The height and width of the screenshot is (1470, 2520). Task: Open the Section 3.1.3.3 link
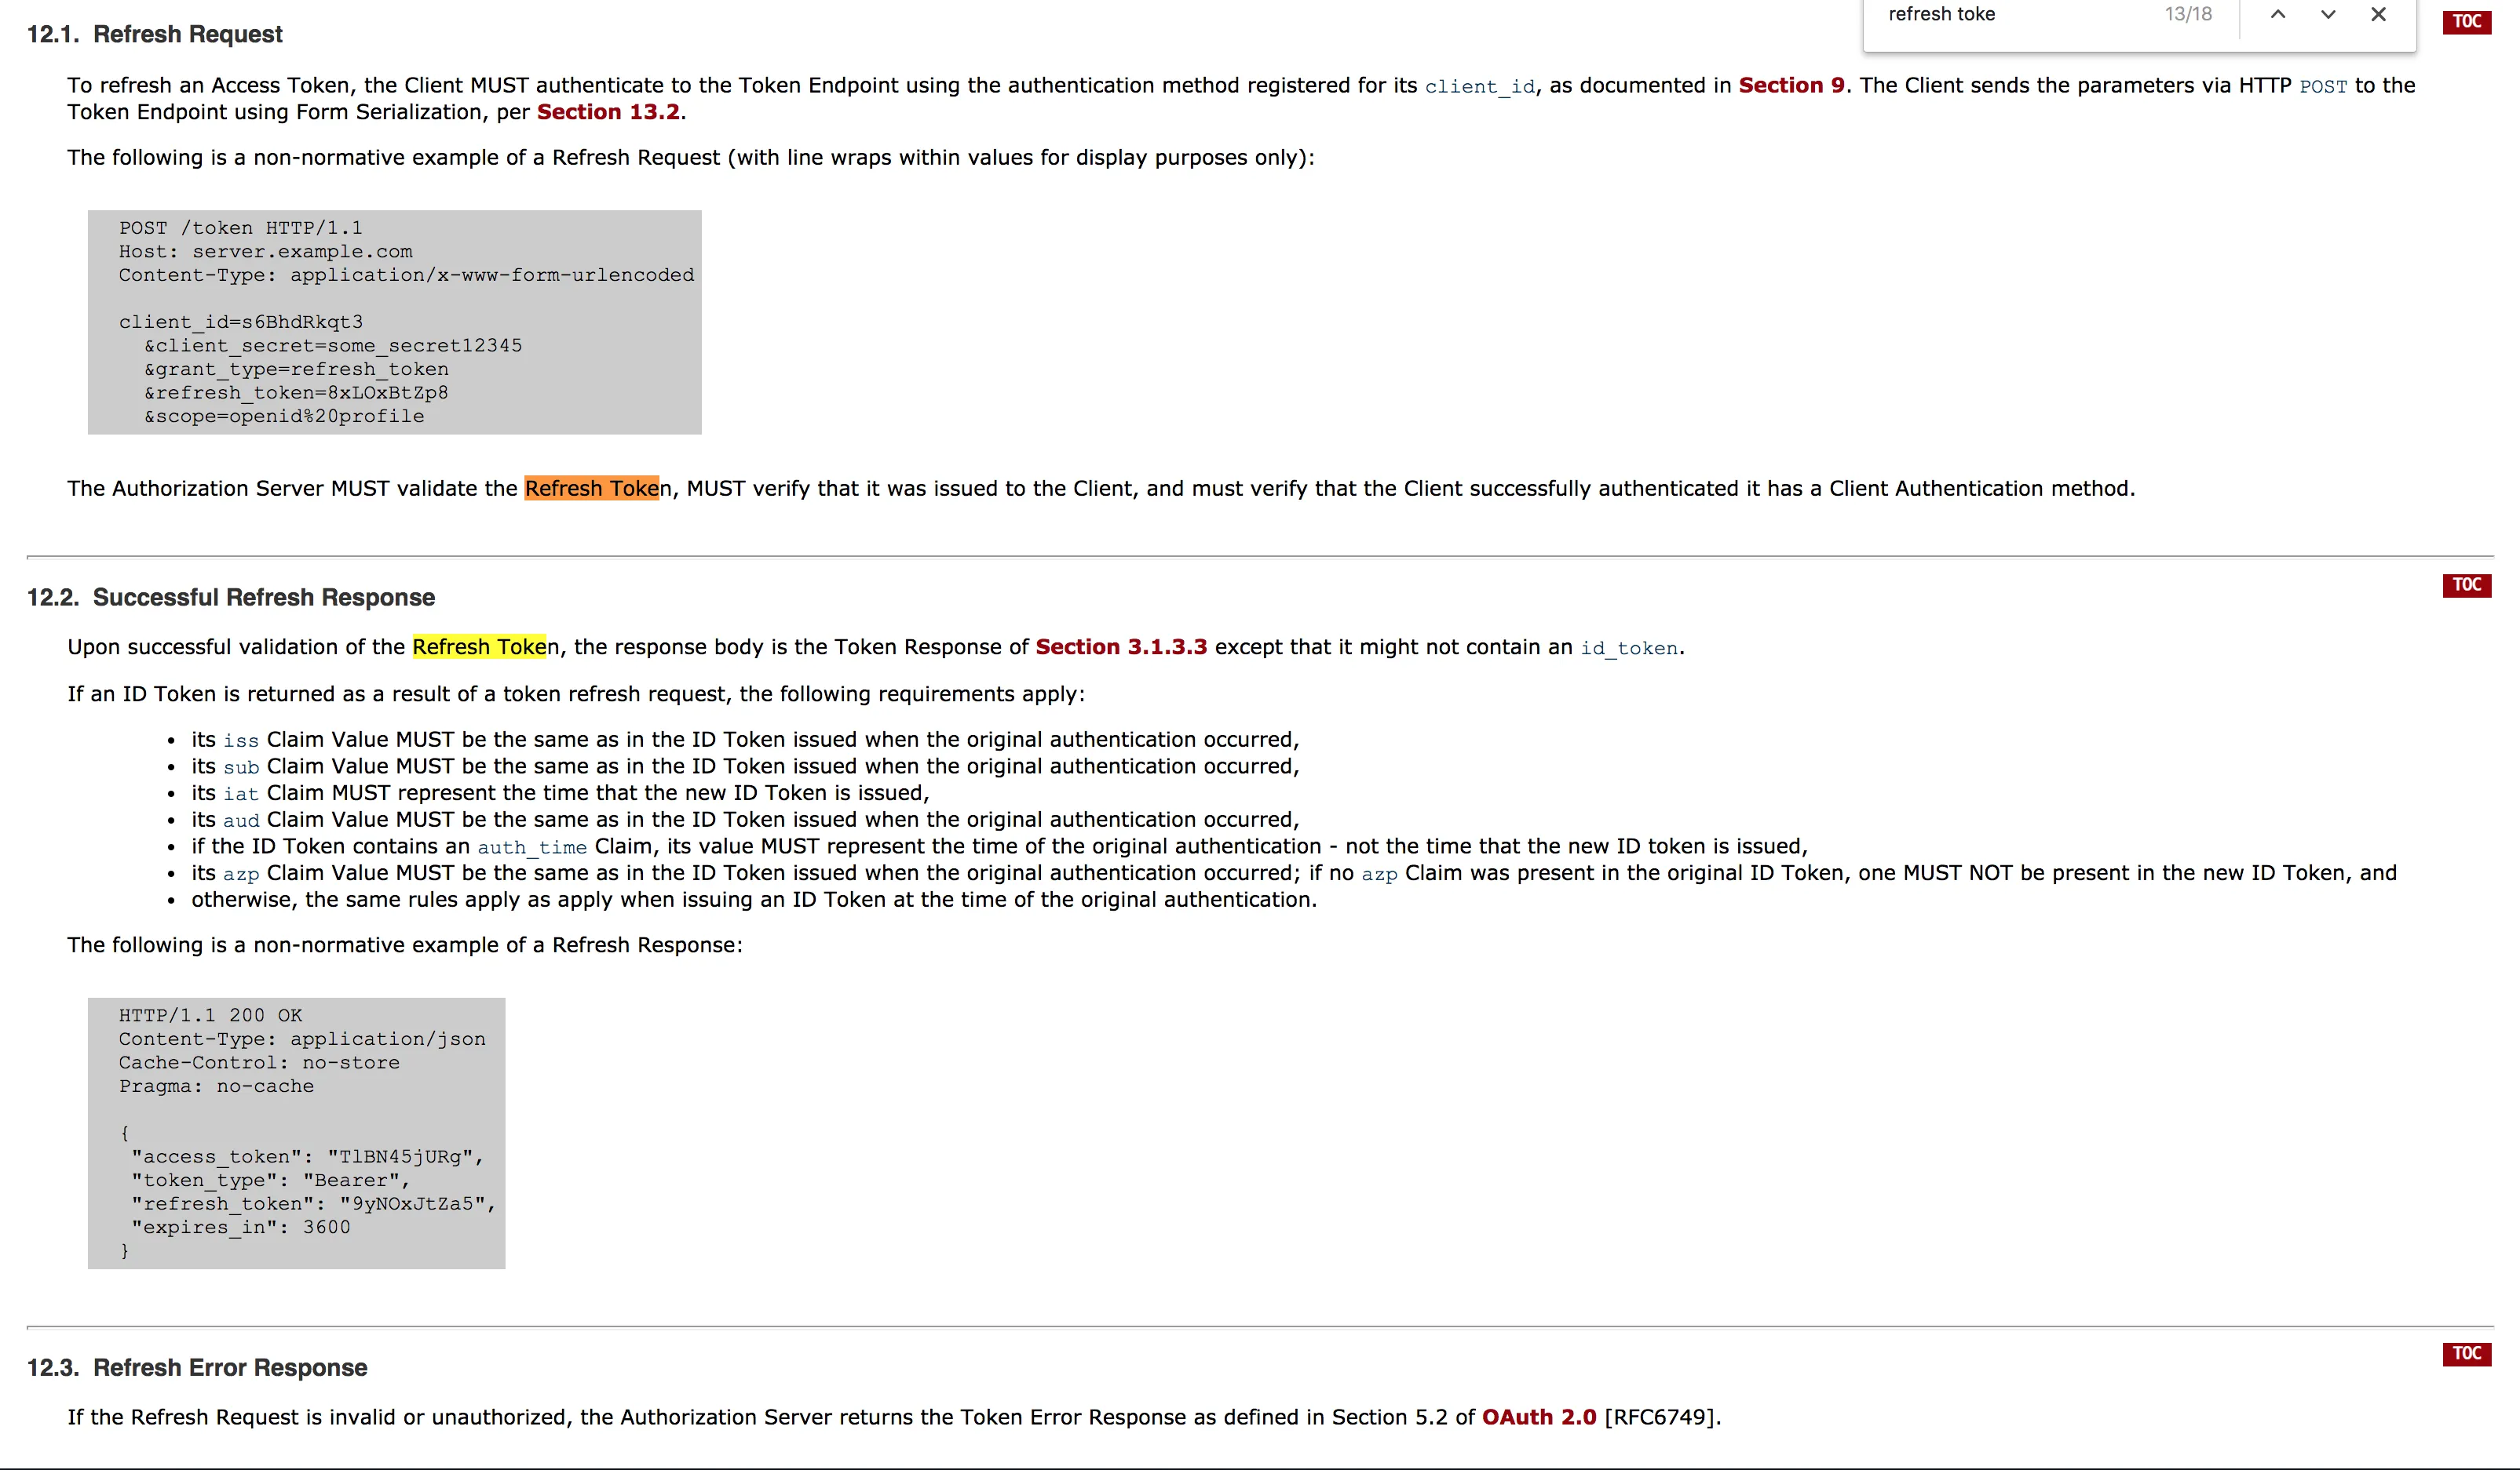tap(1120, 646)
